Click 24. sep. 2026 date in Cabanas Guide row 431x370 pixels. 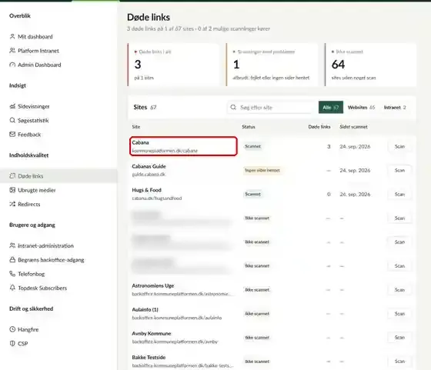pos(355,170)
